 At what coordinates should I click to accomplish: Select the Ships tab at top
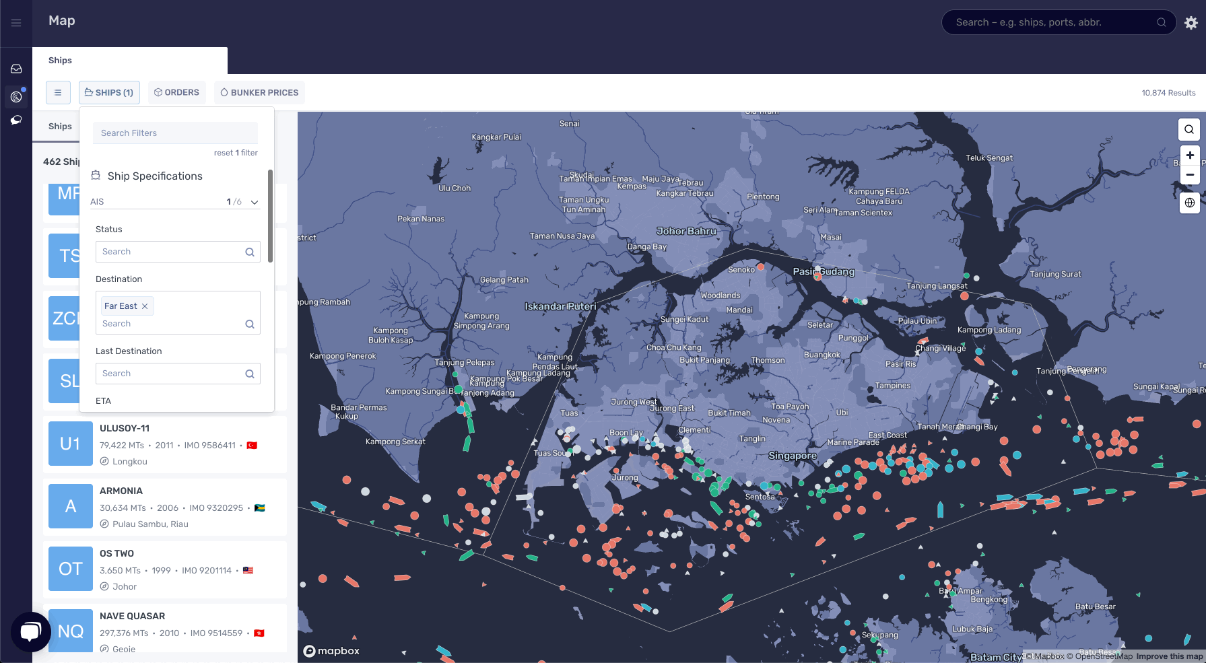click(x=60, y=61)
